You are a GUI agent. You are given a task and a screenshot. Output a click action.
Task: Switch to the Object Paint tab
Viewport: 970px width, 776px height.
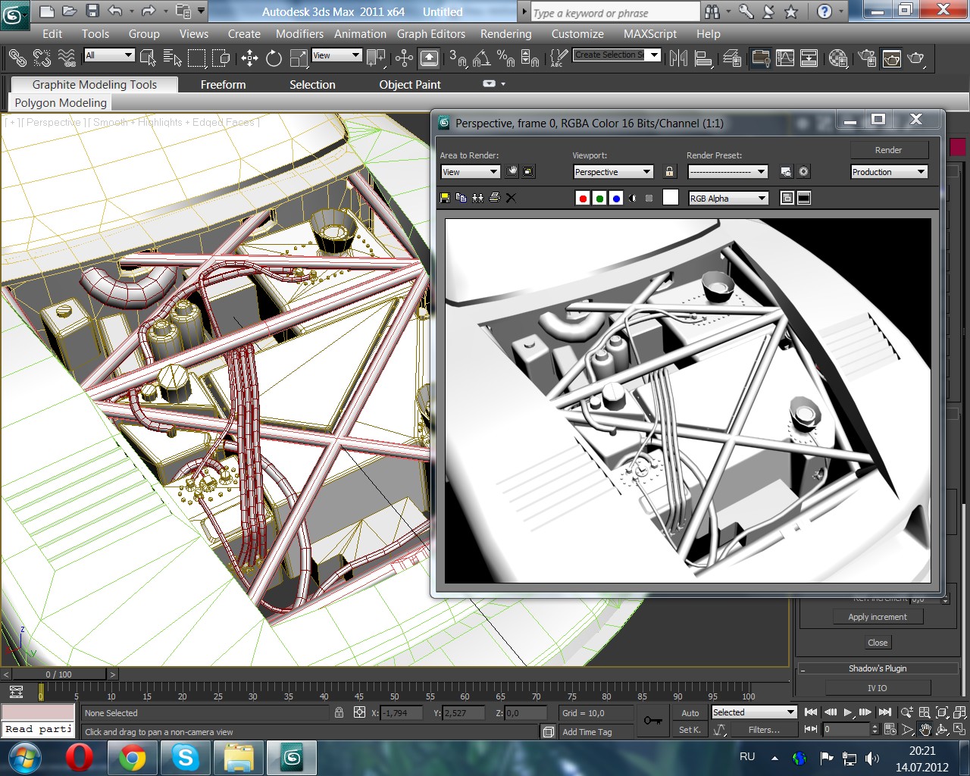410,85
